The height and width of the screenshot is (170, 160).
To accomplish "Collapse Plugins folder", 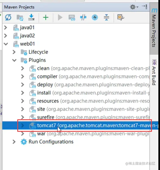I will pyautogui.click(x=14, y=60).
